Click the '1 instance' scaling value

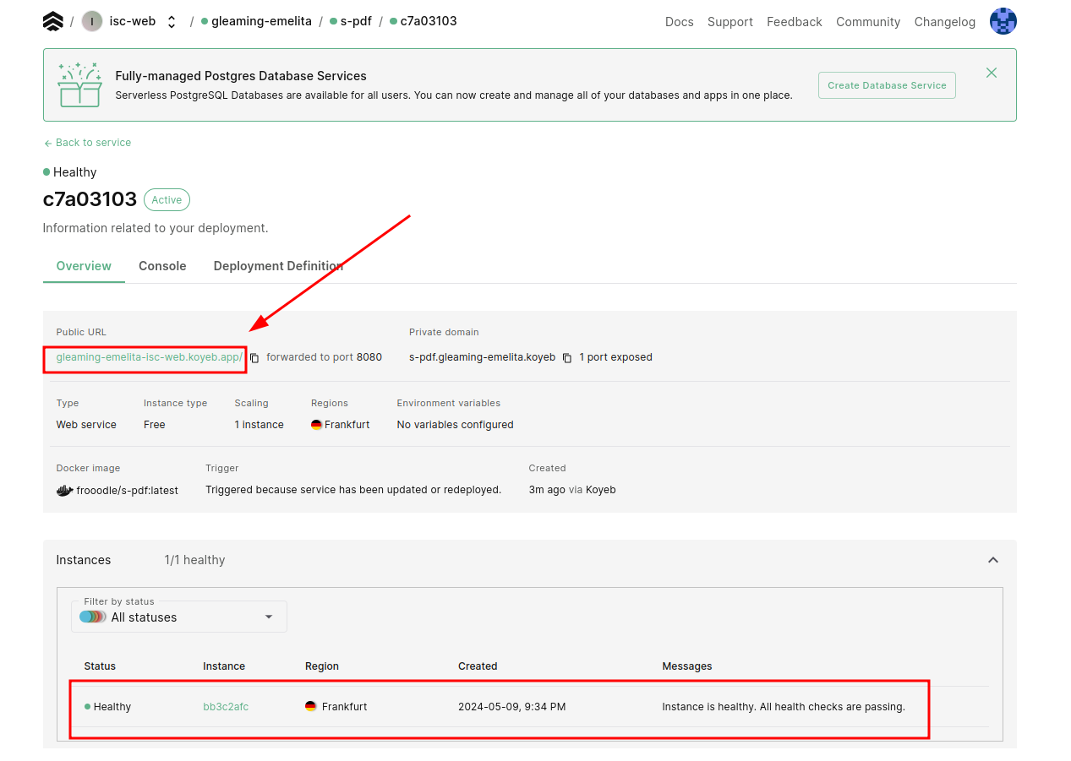[260, 425]
